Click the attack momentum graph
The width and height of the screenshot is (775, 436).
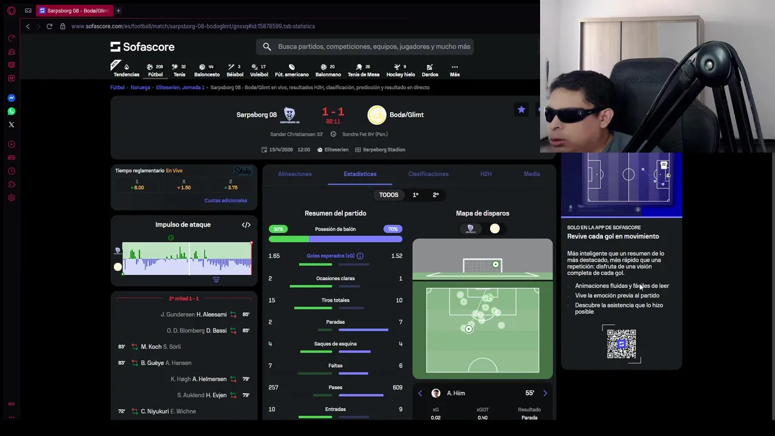coord(187,259)
